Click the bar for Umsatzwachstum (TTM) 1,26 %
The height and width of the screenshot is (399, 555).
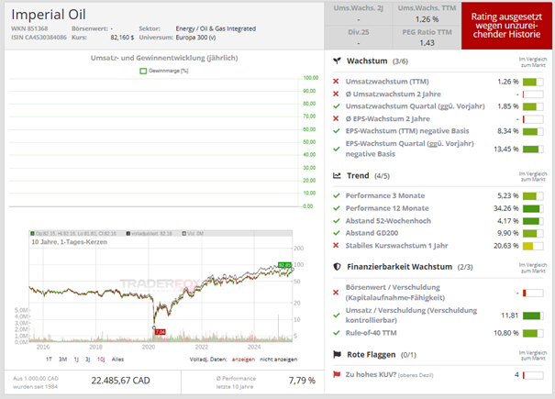click(x=533, y=83)
